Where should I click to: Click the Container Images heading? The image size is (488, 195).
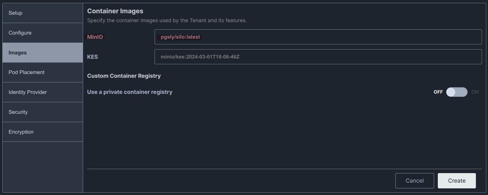[115, 11]
